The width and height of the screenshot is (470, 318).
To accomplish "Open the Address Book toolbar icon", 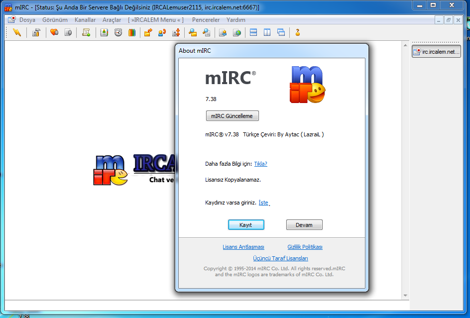I will pyautogui.click(x=104, y=32).
